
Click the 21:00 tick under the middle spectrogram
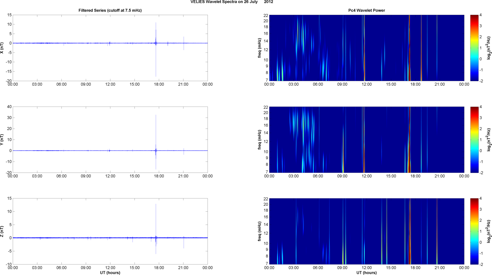(440, 176)
